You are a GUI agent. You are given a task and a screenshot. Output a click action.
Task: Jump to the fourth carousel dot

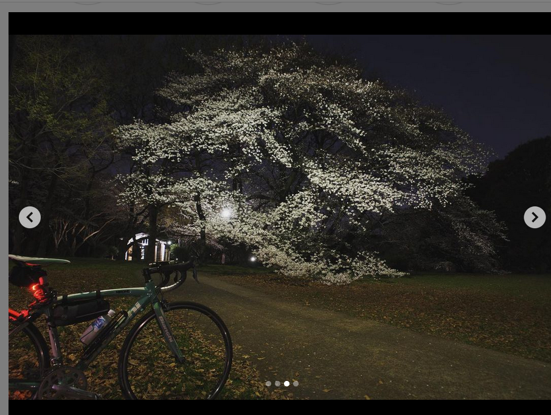tap(296, 383)
